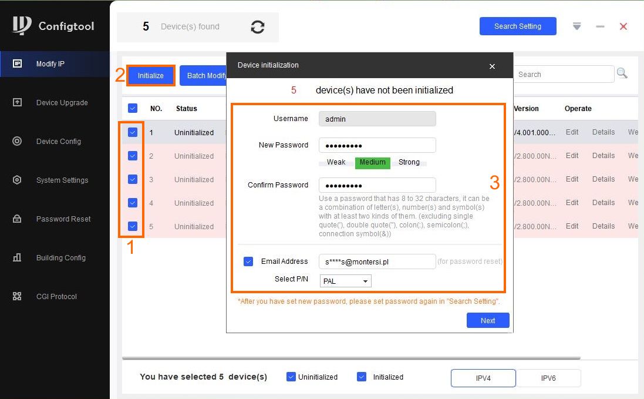
Task: Toggle the Uninitialized filter checkbox
Action: coord(291,377)
